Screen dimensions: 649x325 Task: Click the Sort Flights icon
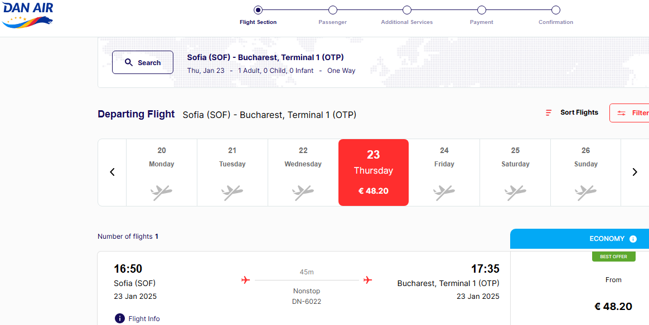[549, 112]
